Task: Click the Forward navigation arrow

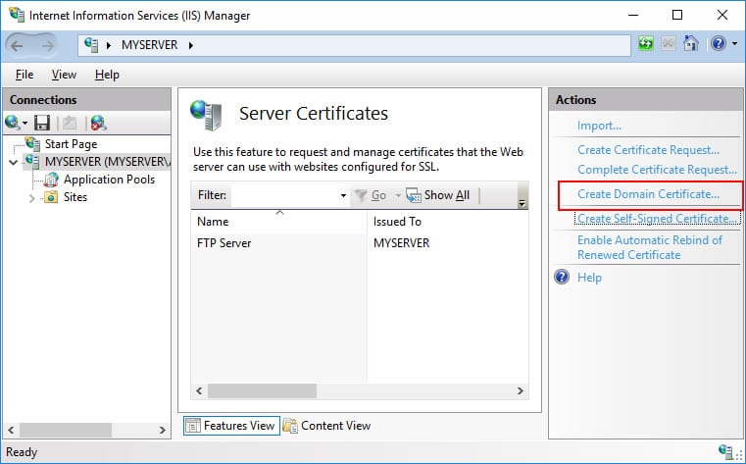Action: pos(48,46)
